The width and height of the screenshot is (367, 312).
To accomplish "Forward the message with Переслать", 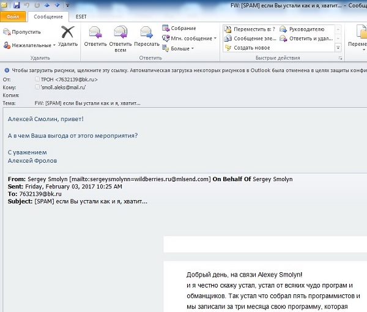I will click(147, 36).
